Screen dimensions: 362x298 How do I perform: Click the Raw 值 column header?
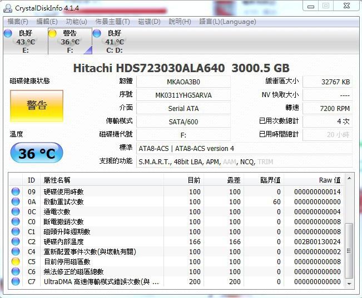(x=314, y=180)
